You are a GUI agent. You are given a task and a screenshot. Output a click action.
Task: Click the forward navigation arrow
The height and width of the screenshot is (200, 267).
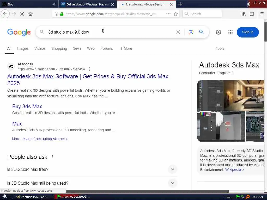click(14, 14)
